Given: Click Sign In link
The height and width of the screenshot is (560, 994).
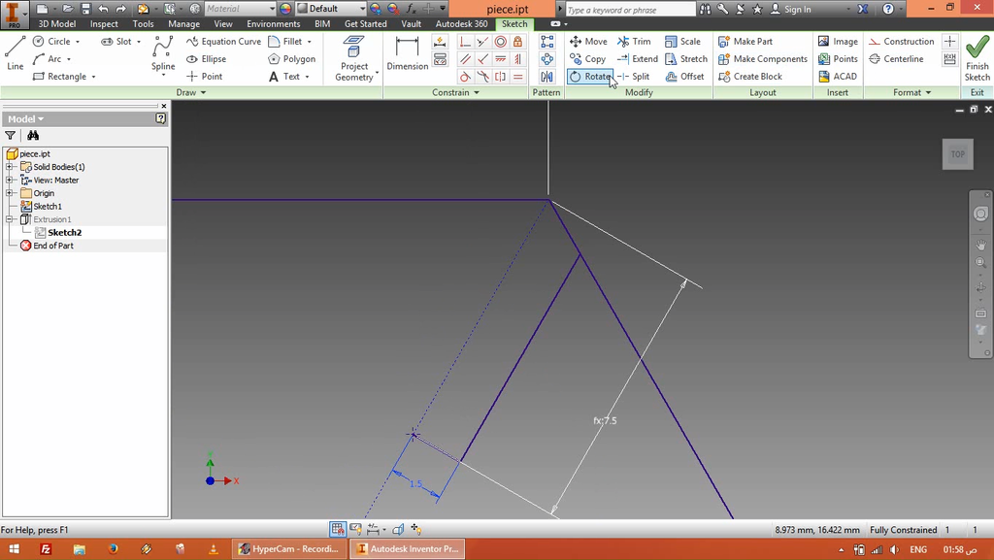Looking at the screenshot, I should 798,10.
